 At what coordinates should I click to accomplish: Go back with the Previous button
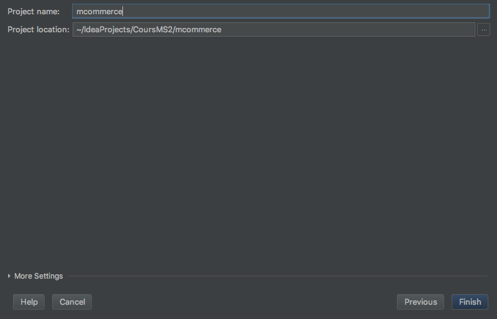pyautogui.click(x=421, y=302)
